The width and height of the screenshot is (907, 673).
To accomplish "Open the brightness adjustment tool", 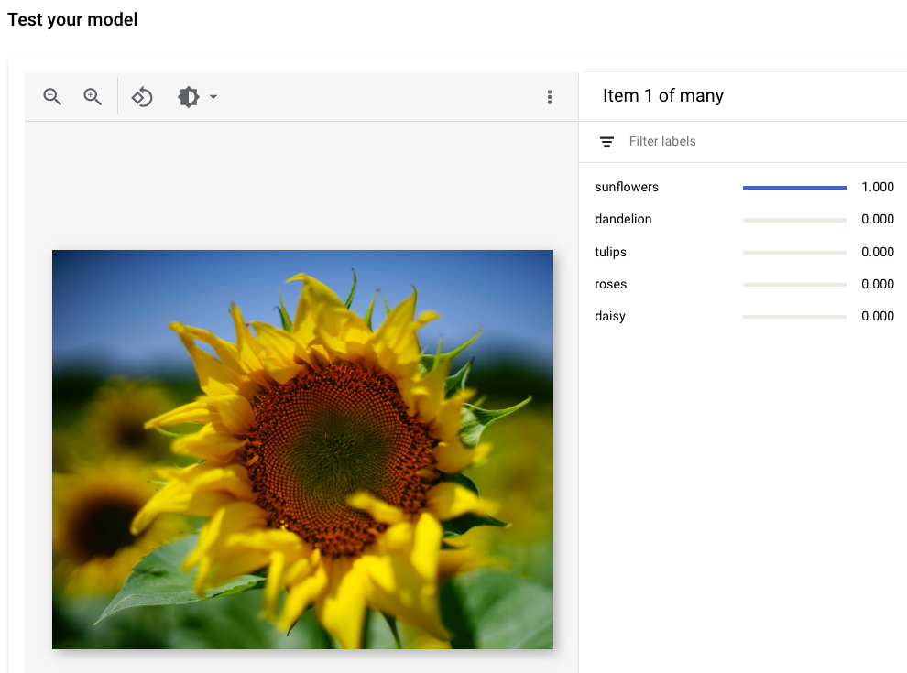I will tap(188, 96).
